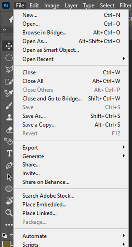Select the Brush tool
132x247 pixels.
click(9, 105)
